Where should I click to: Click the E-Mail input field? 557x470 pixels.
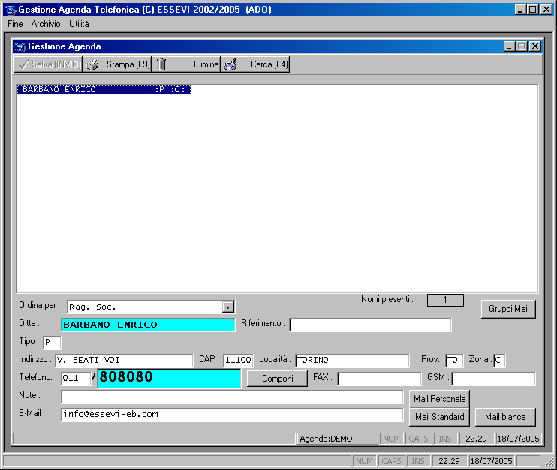click(x=232, y=415)
